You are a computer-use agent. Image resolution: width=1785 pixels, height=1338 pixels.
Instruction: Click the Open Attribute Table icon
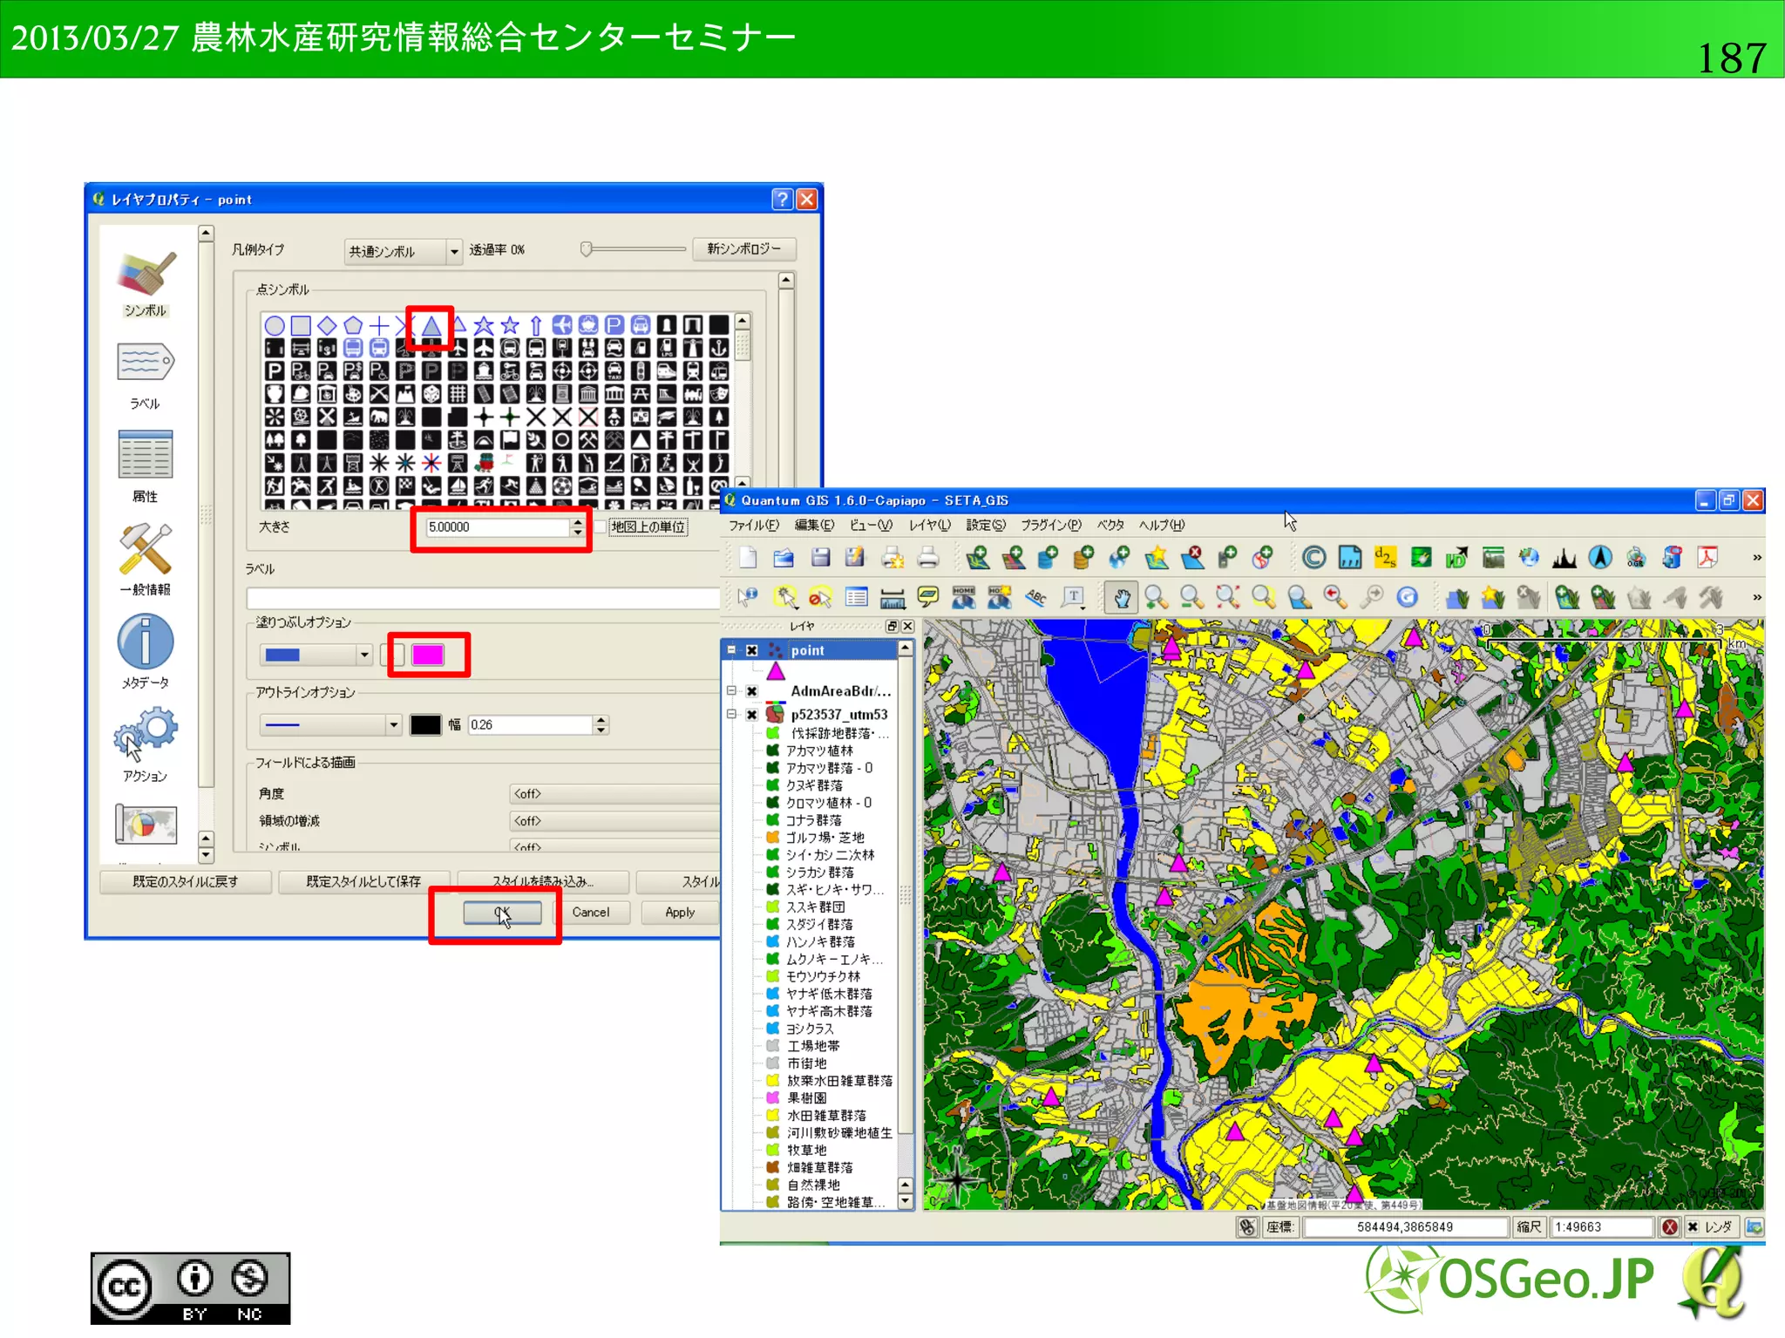tap(857, 597)
